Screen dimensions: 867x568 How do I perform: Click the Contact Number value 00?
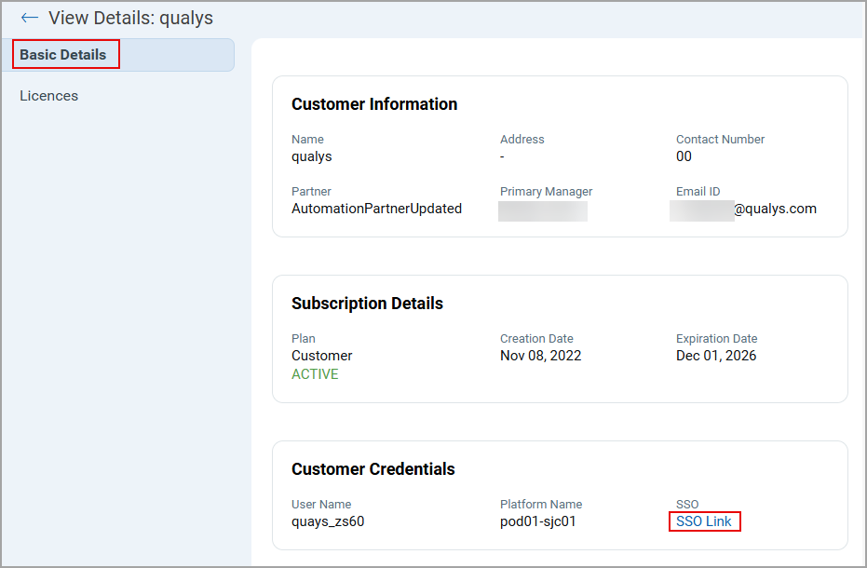(x=684, y=156)
